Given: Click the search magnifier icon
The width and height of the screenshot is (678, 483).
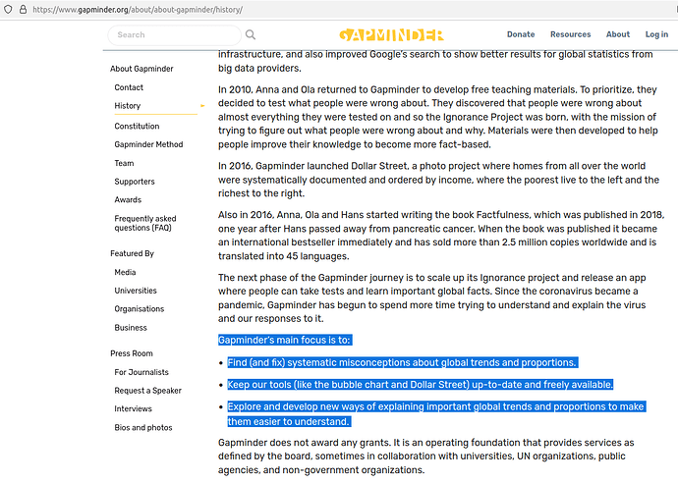Looking at the screenshot, I should (251, 34).
